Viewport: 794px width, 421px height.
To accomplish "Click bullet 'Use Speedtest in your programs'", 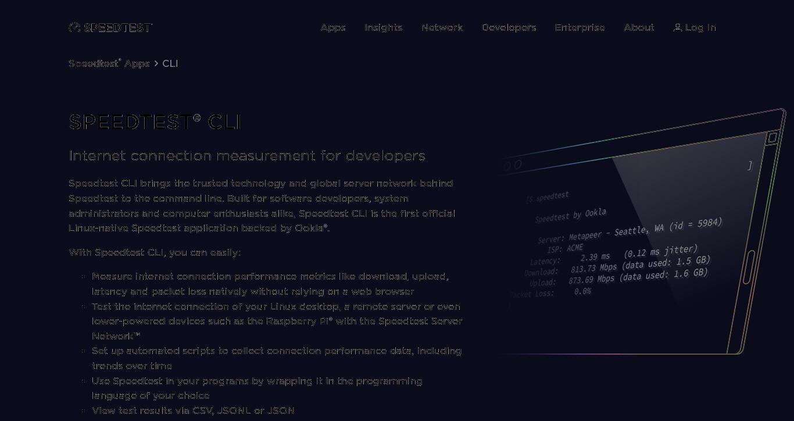I will pyautogui.click(x=257, y=388).
